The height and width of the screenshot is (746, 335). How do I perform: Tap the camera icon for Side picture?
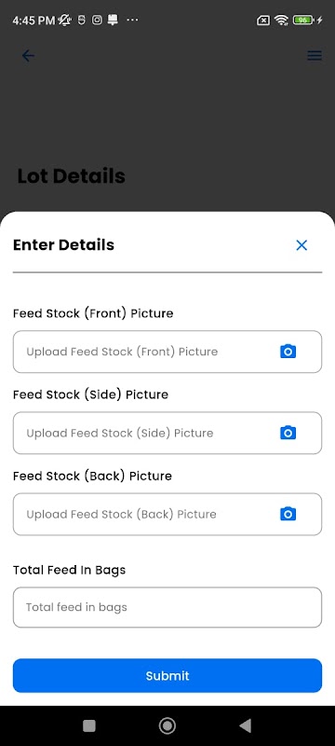point(288,433)
